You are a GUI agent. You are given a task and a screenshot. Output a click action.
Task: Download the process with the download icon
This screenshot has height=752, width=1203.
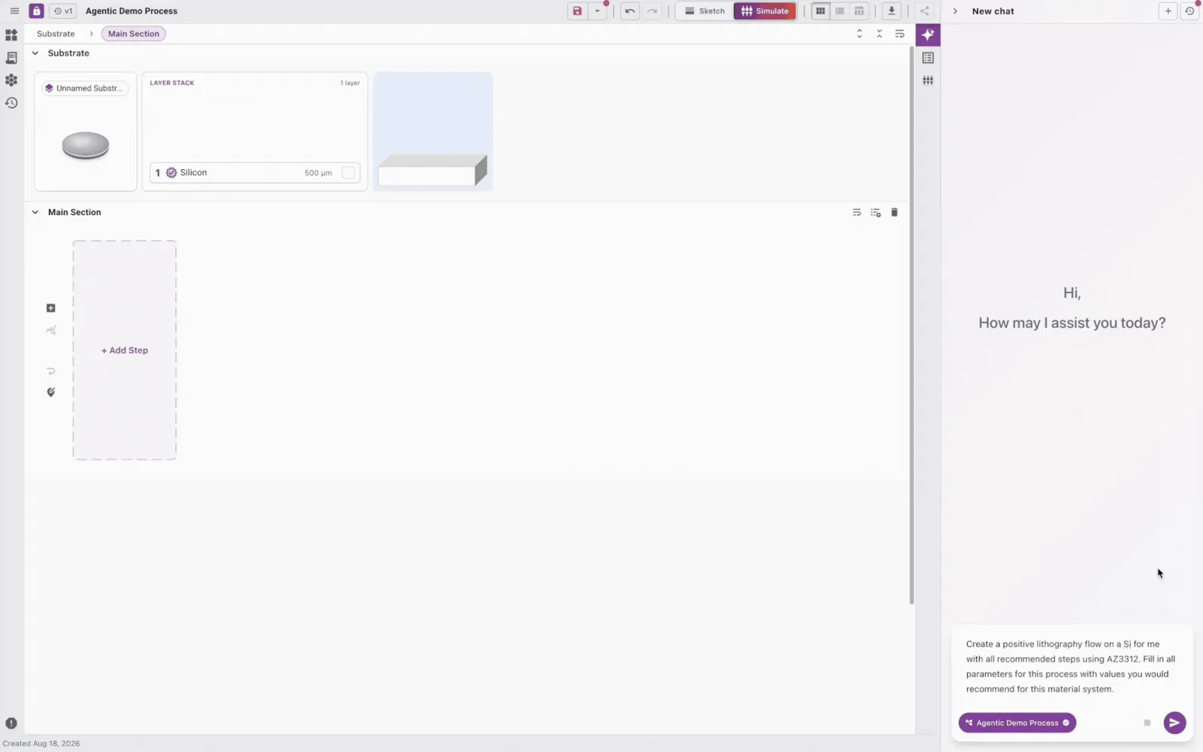[891, 11]
